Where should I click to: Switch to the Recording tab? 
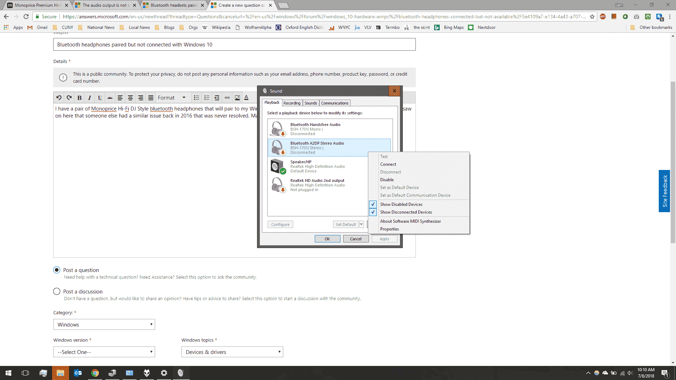click(292, 103)
